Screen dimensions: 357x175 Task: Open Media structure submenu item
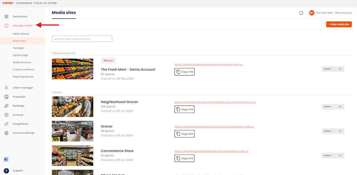(x=22, y=62)
